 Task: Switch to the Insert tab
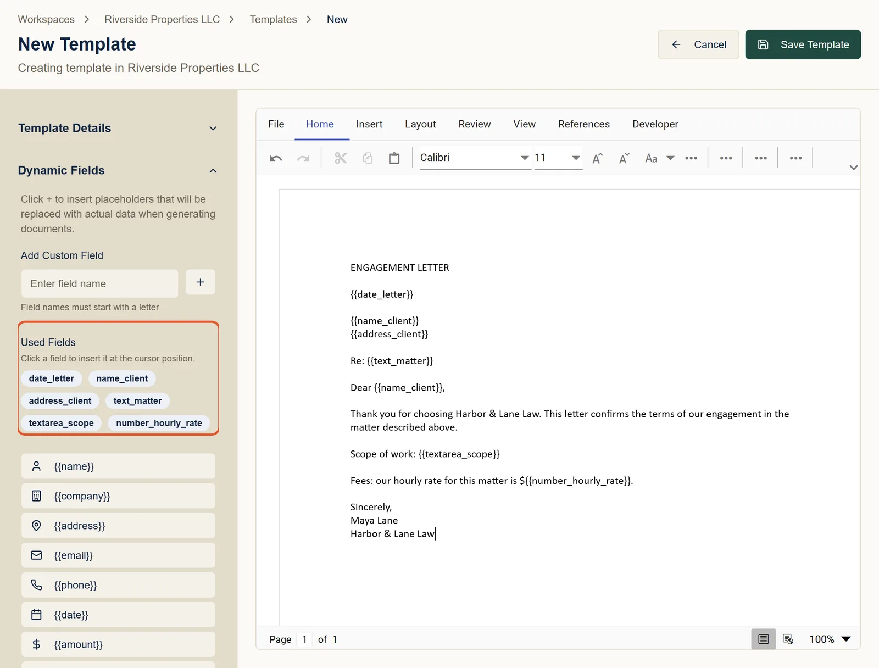369,124
